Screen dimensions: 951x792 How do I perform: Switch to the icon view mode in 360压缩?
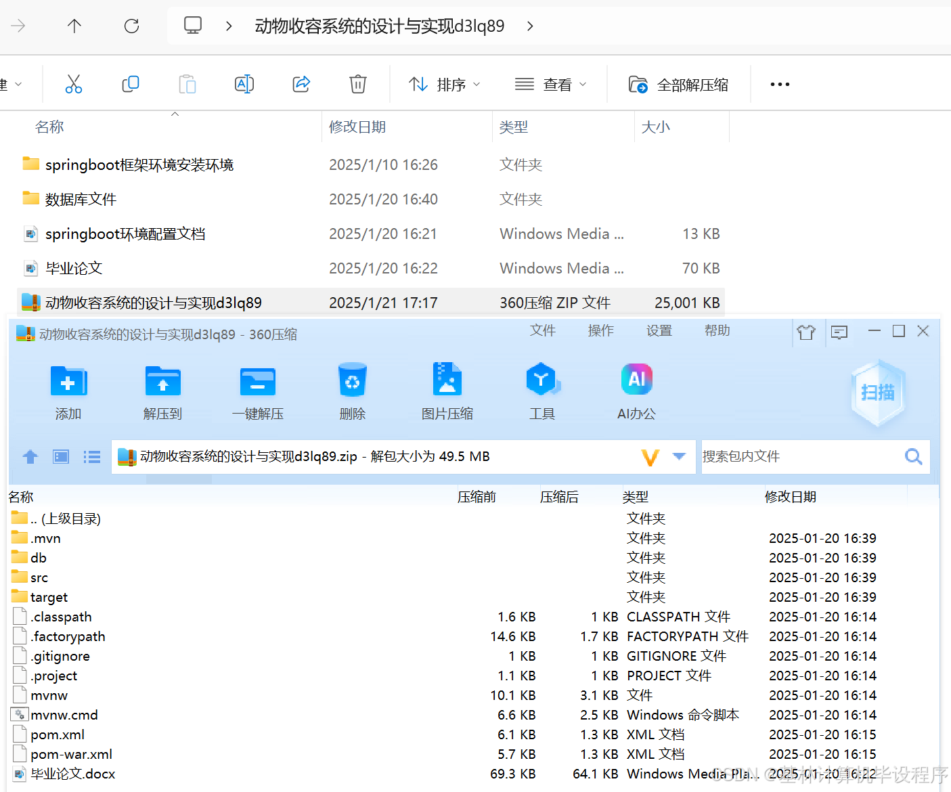tap(62, 457)
